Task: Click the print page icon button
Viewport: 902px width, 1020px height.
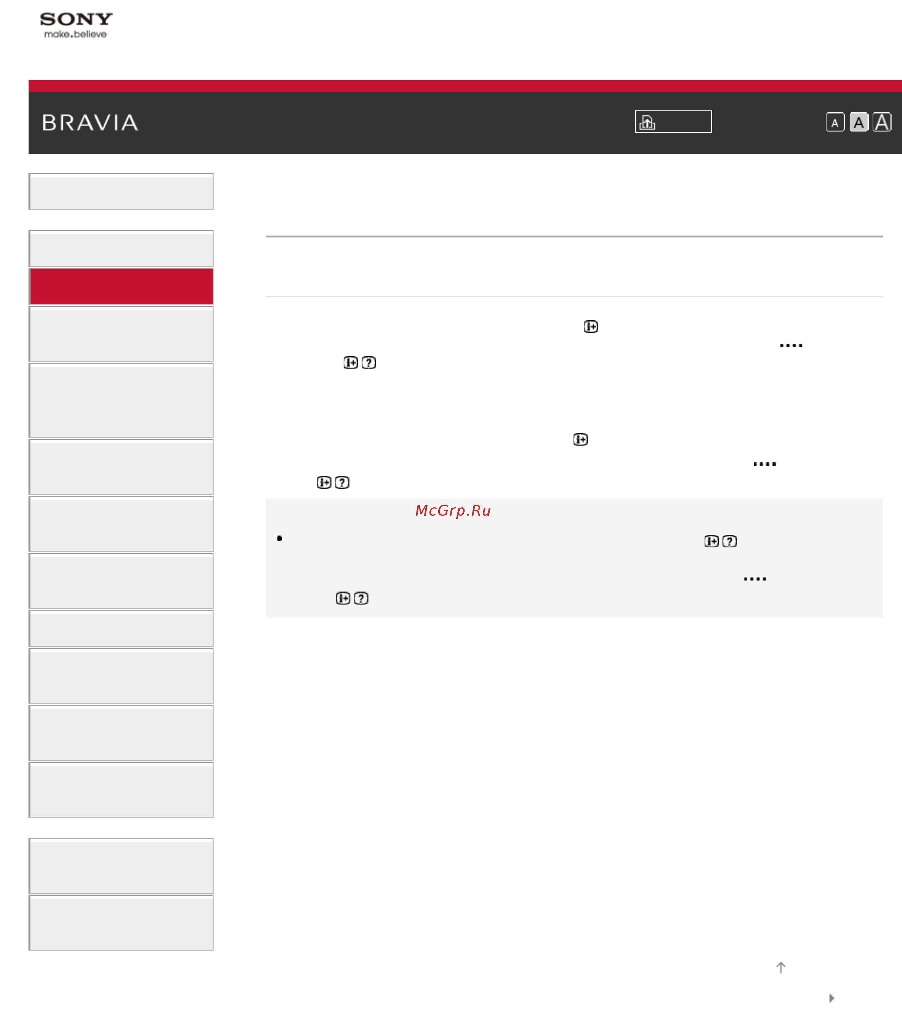Action: coord(673,122)
